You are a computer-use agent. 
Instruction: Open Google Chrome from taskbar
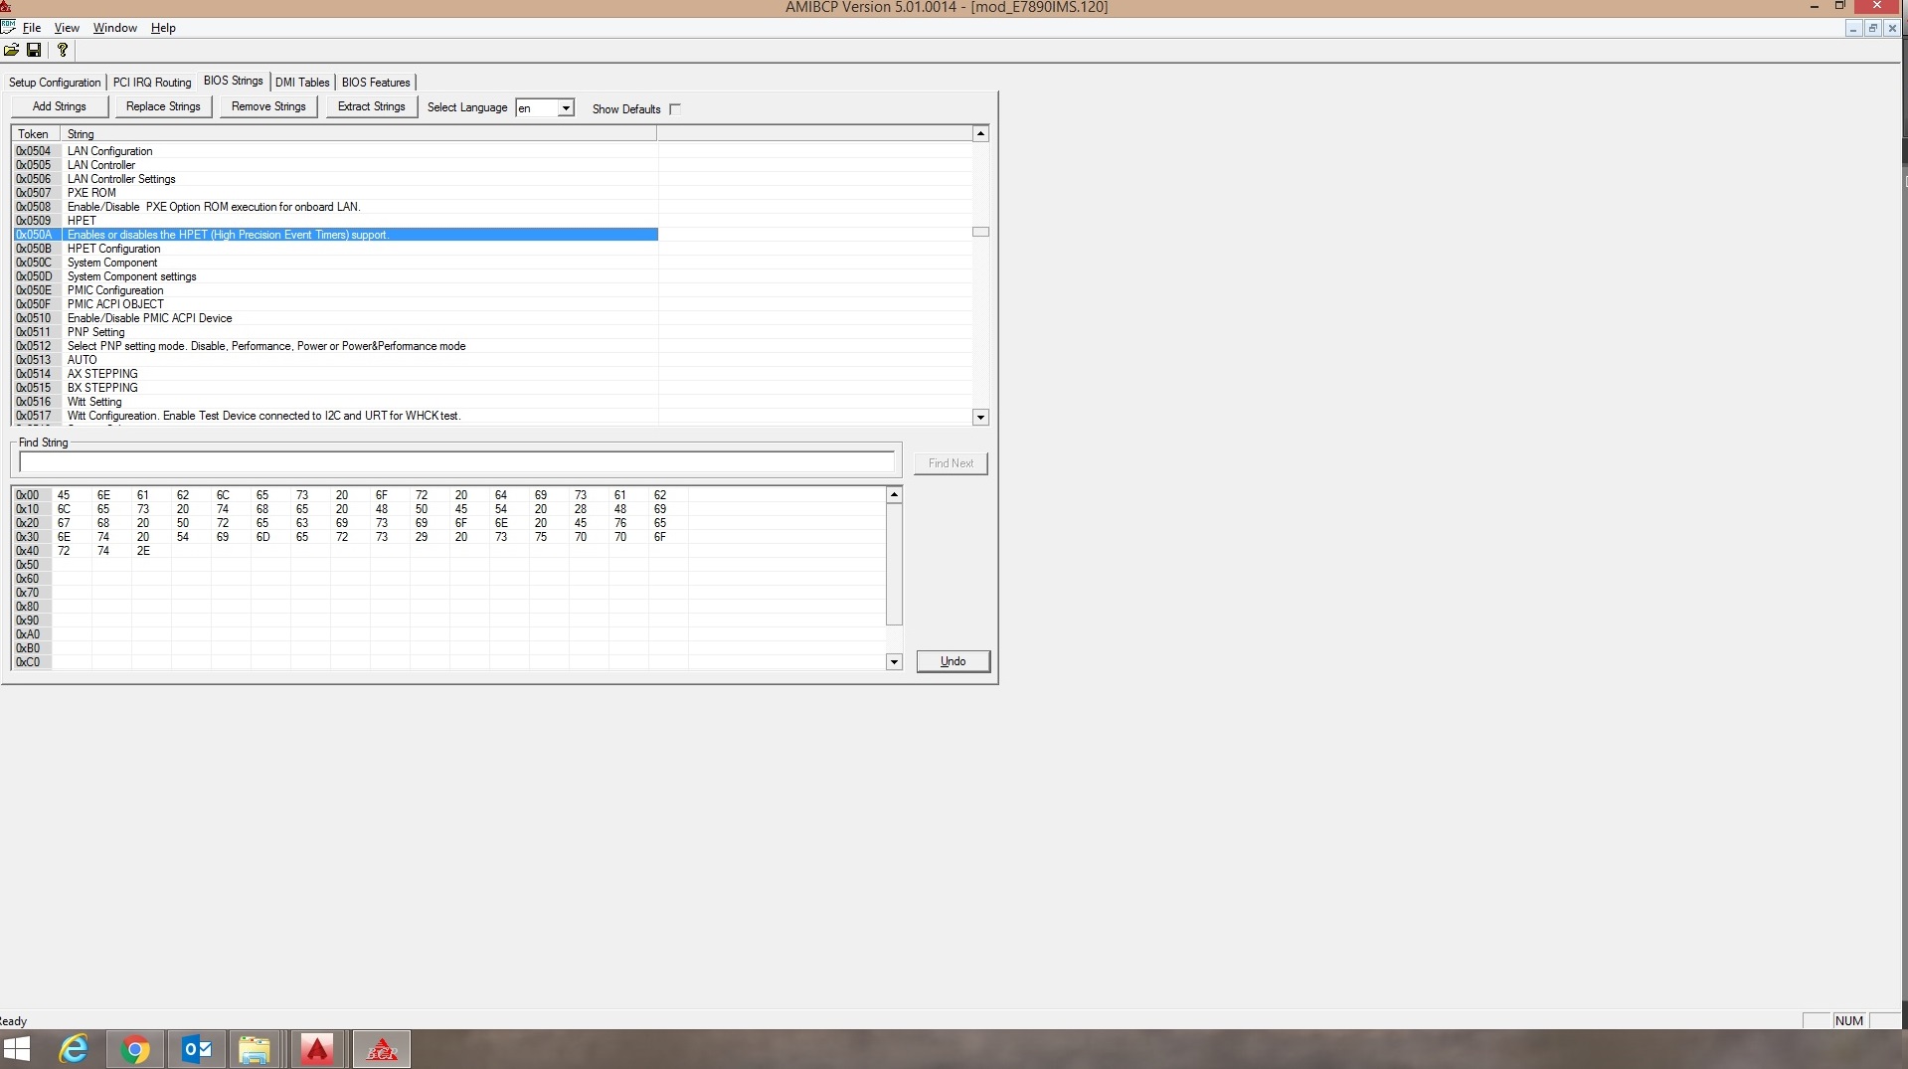(135, 1049)
